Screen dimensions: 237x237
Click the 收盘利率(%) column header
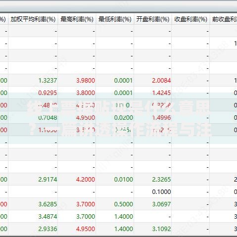(190, 19)
